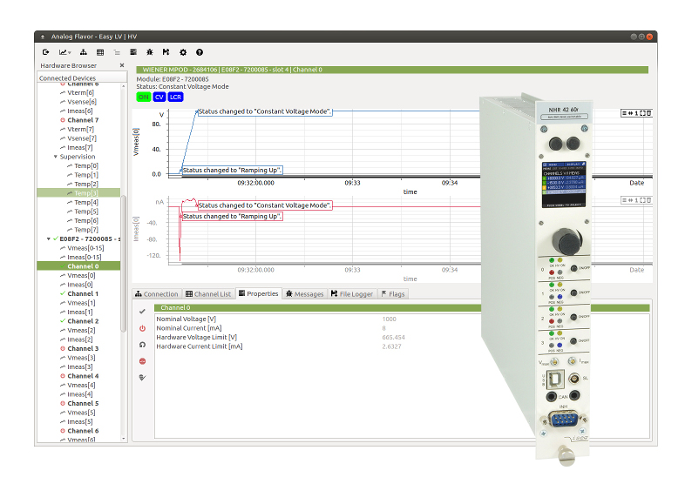Screen dimensions: 692x477
Task: Select the Temp[3] tree item
Action: coord(78,193)
